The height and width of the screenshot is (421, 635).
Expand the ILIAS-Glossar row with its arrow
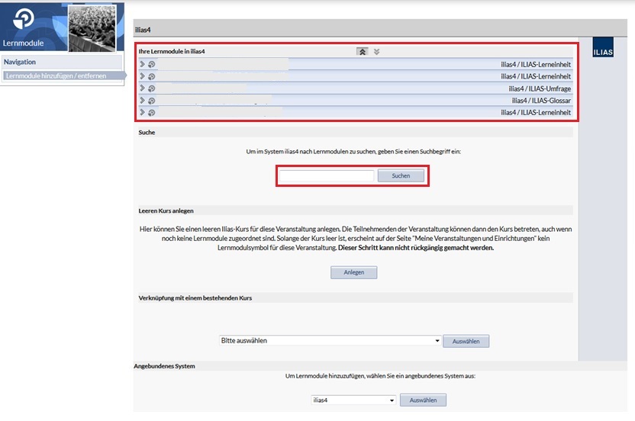[142, 101]
